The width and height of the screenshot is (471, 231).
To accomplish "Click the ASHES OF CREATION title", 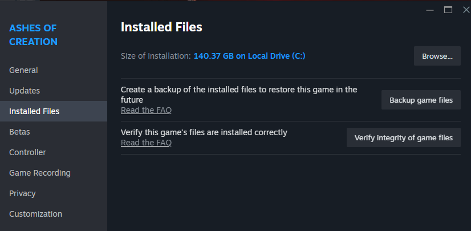I will [33, 35].
